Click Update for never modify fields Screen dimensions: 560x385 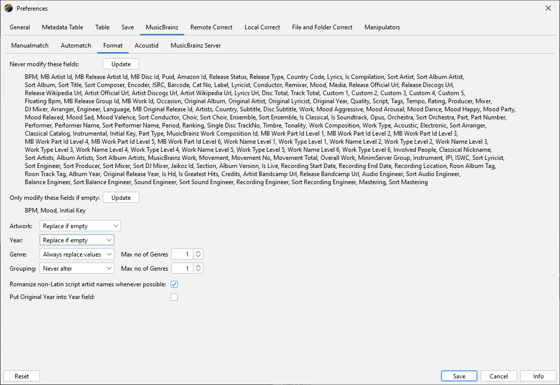[121, 64]
